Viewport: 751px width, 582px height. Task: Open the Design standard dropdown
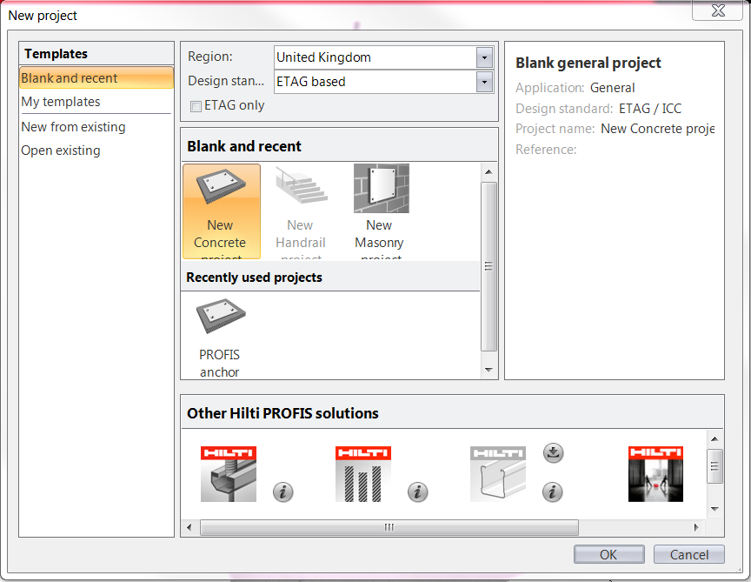pyautogui.click(x=485, y=82)
